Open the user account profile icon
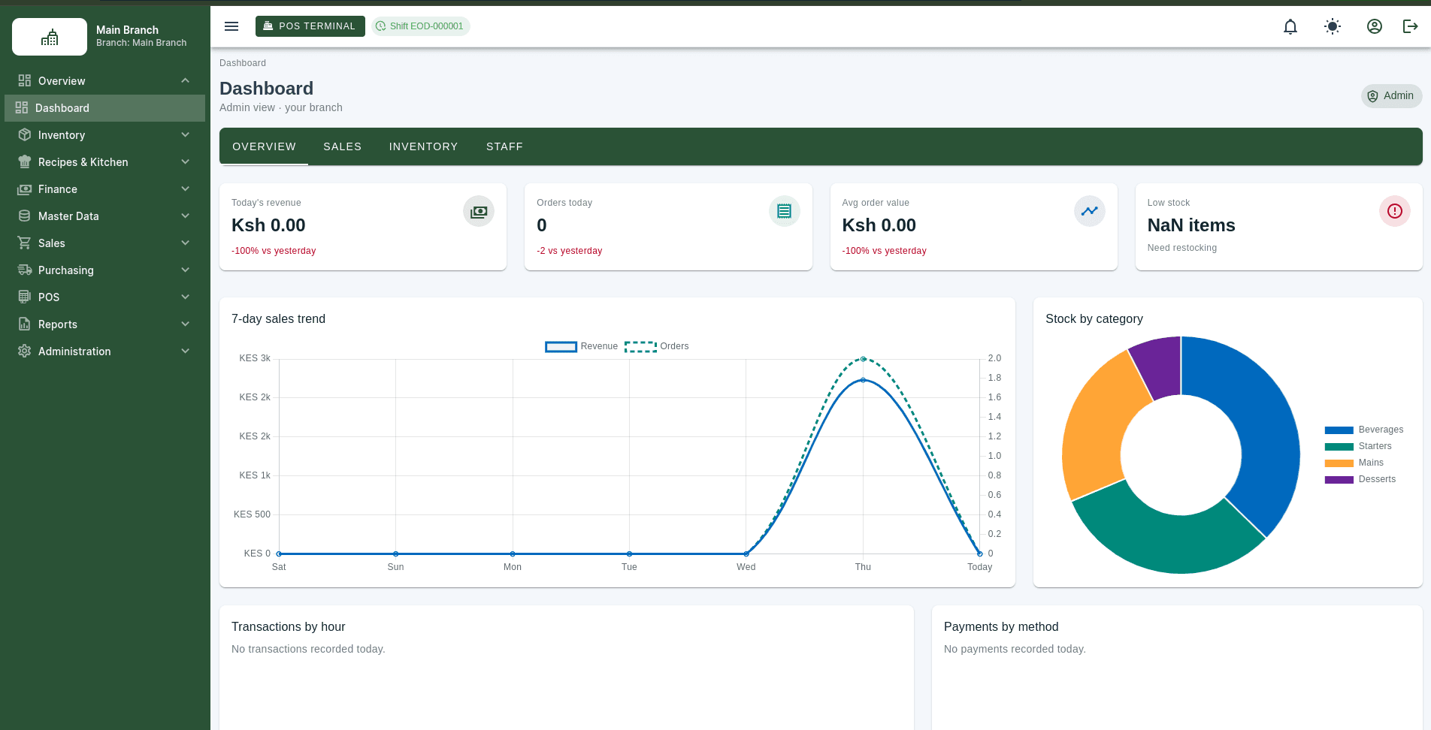 (x=1375, y=26)
